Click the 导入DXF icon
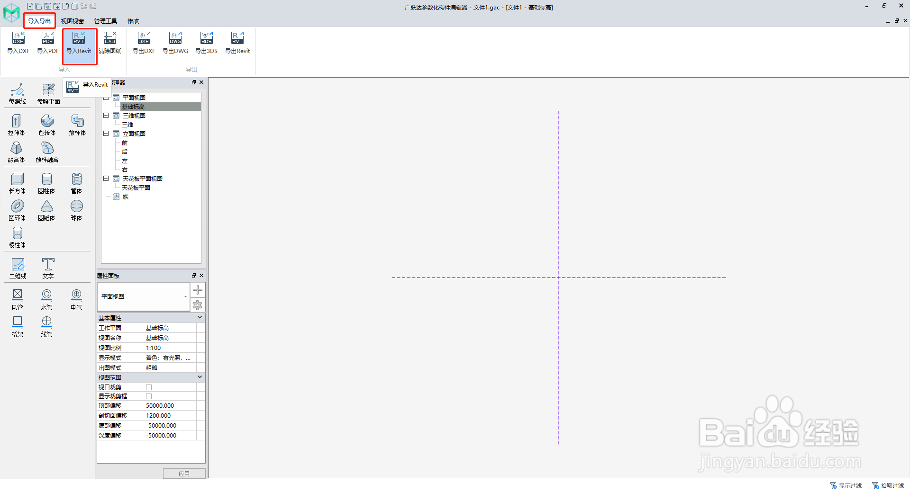Viewport: 910px width, 492px height. [x=18, y=38]
